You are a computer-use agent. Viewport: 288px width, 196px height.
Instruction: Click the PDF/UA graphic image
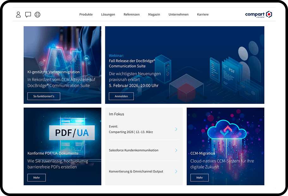tap(72, 133)
